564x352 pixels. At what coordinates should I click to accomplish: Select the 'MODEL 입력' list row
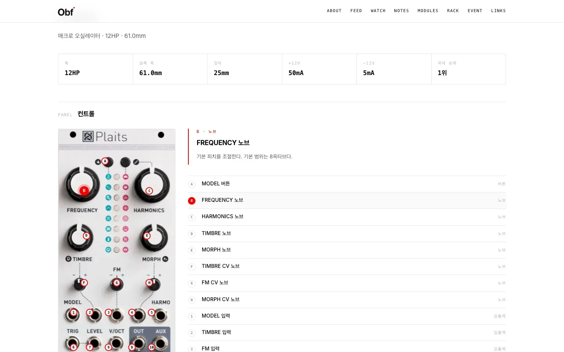click(347, 316)
